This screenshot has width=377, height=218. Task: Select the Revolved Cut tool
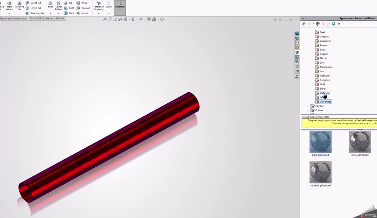[x=20, y=6]
